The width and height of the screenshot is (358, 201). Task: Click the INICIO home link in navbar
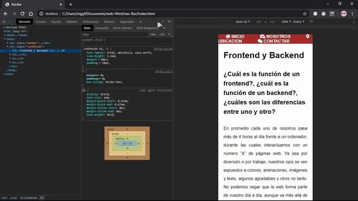(x=235, y=36)
